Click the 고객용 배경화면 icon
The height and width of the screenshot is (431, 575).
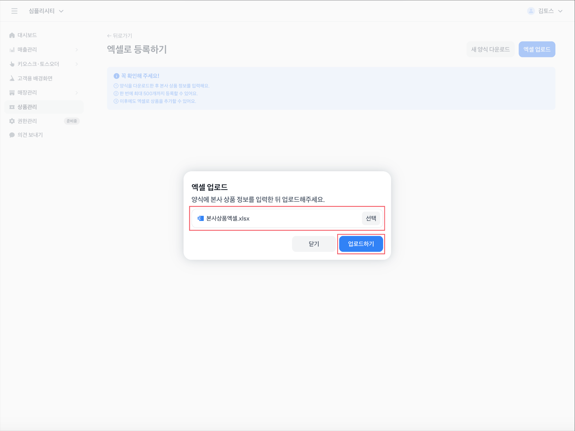(x=12, y=78)
